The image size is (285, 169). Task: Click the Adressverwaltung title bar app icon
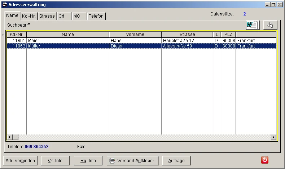(5, 5)
